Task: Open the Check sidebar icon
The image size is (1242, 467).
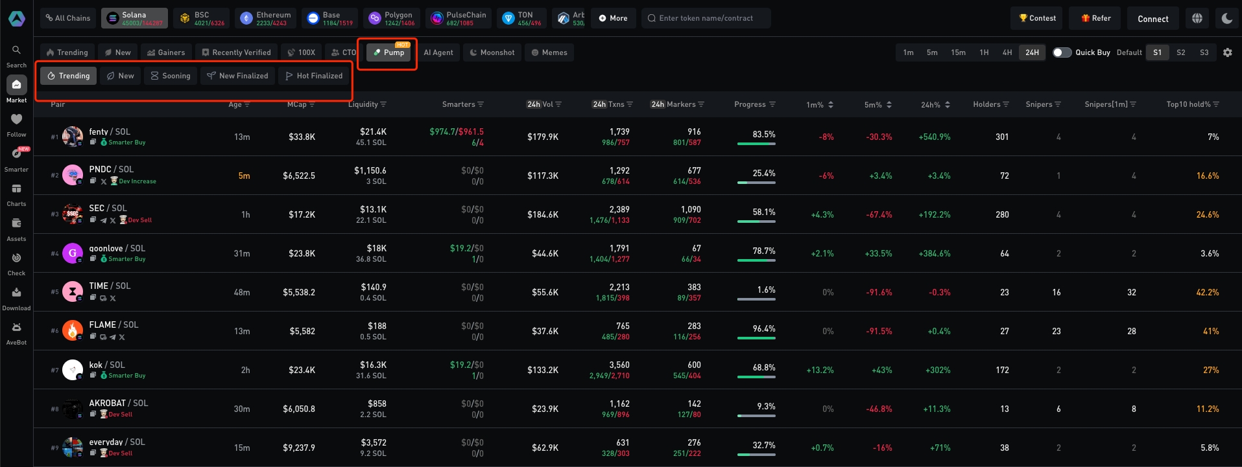Action: [16, 258]
